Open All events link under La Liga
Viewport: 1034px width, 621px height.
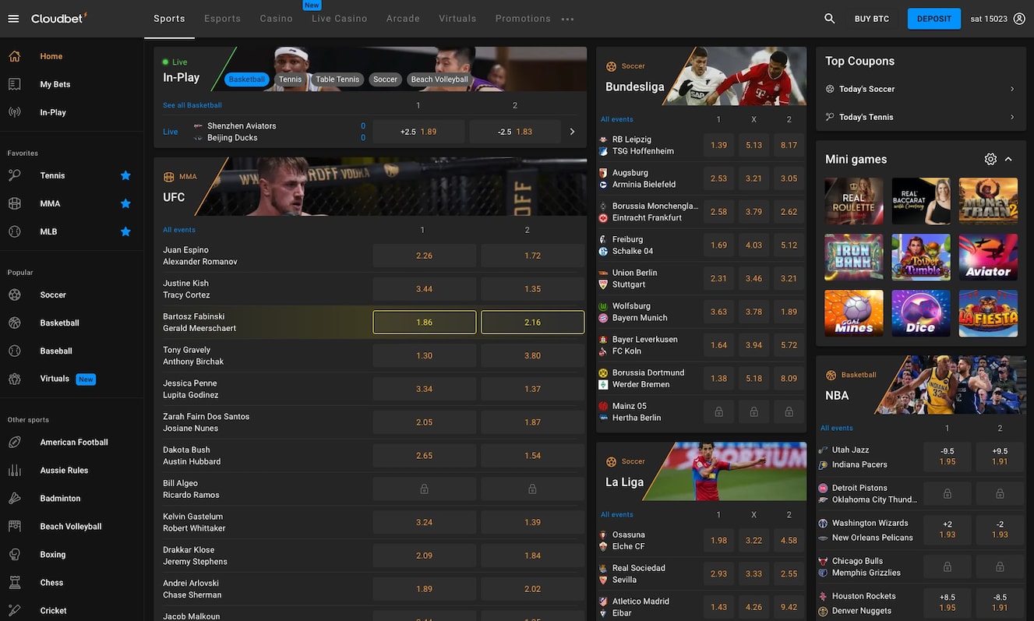click(617, 514)
